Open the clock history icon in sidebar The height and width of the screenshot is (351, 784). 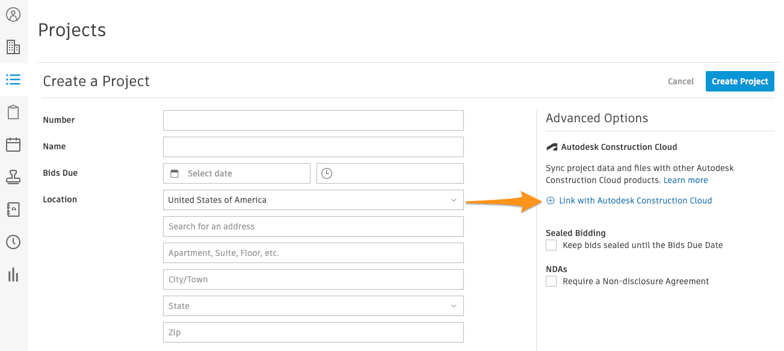pyautogui.click(x=13, y=242)
